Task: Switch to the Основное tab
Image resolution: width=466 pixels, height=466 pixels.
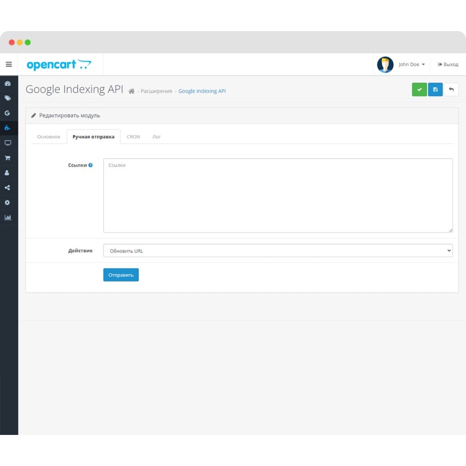Action: tap(49, 137)
